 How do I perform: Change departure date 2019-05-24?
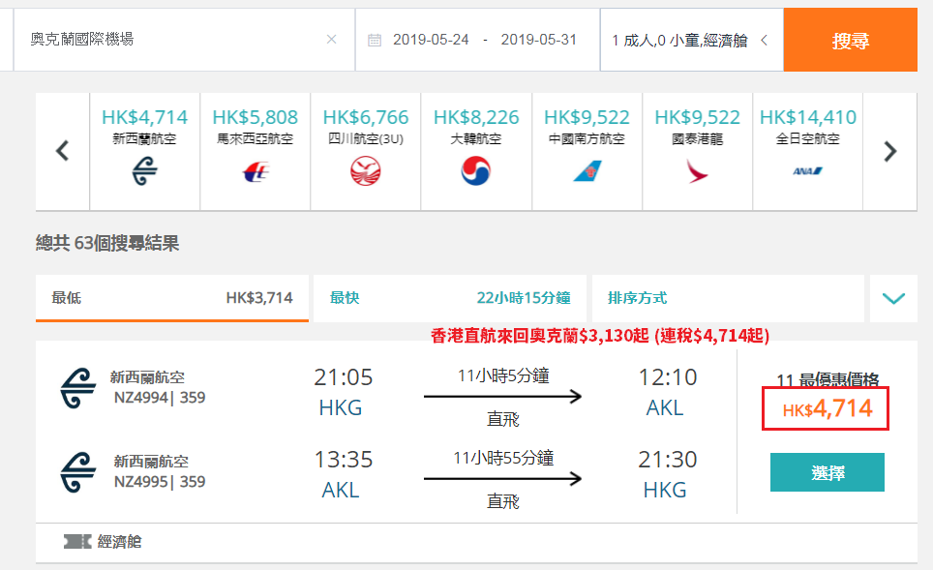click(431, 40)
